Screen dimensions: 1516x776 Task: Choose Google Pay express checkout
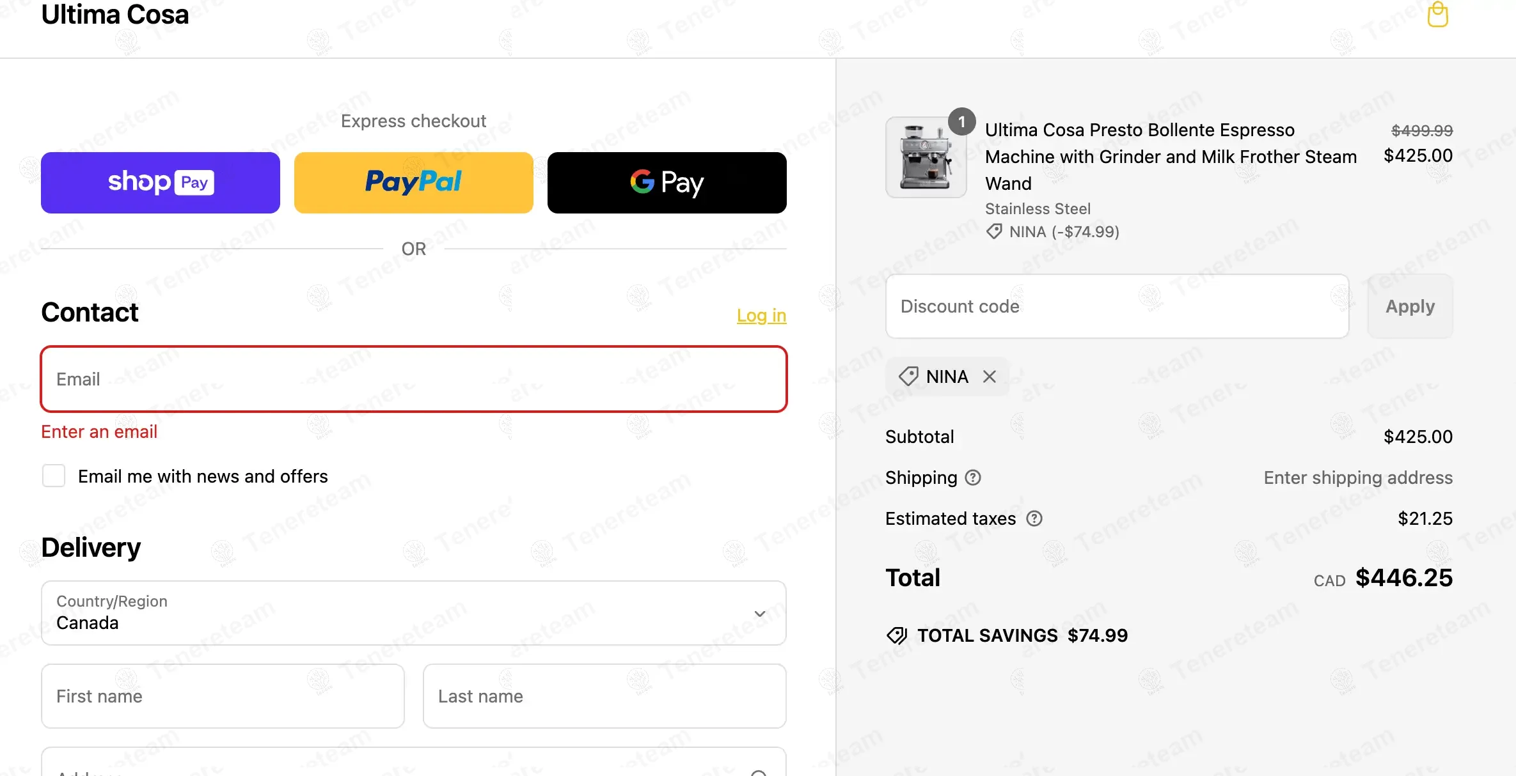(667, 183)
